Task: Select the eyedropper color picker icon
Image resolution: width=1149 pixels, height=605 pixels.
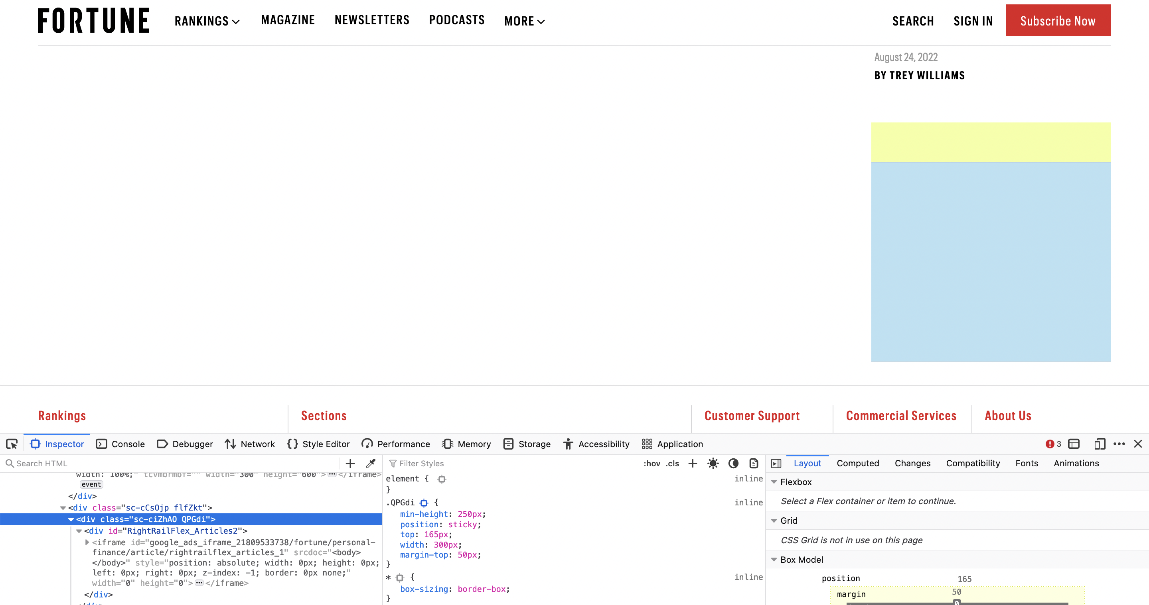Action: (370, 464)
